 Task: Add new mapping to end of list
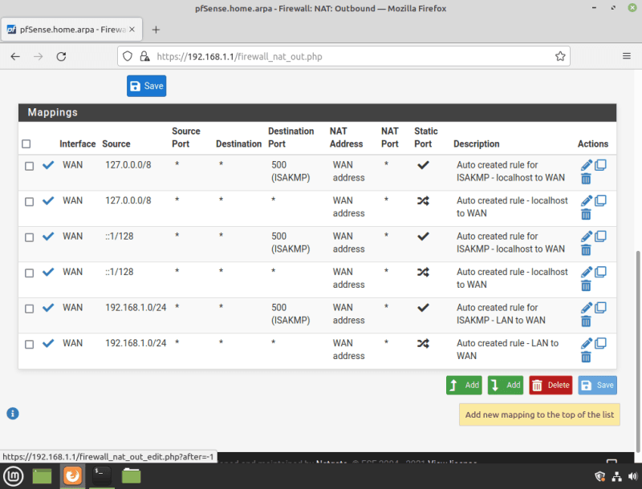point(505,385)
